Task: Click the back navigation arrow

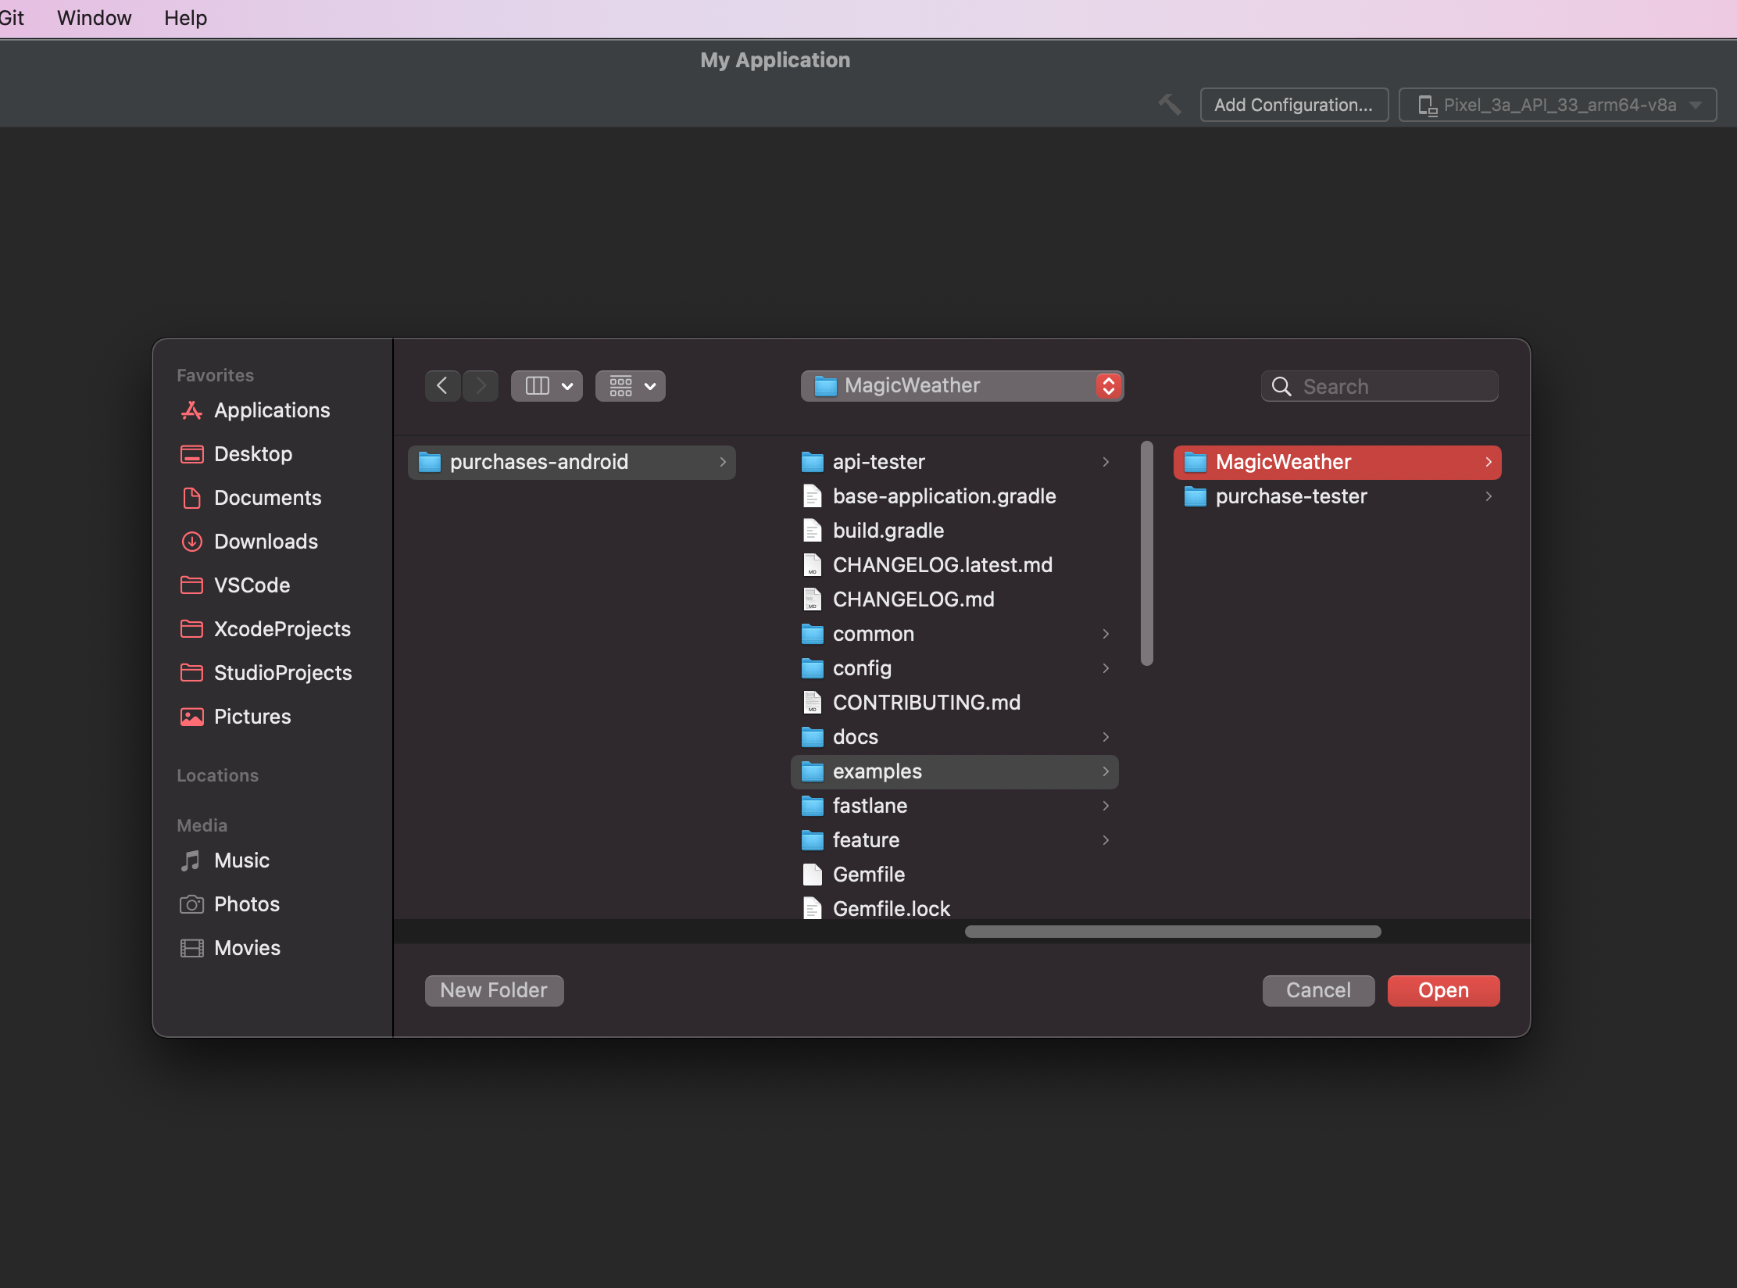Action: (442, 386)
